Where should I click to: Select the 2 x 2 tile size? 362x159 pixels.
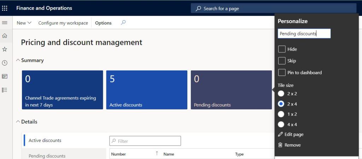[x=281, y=94]
